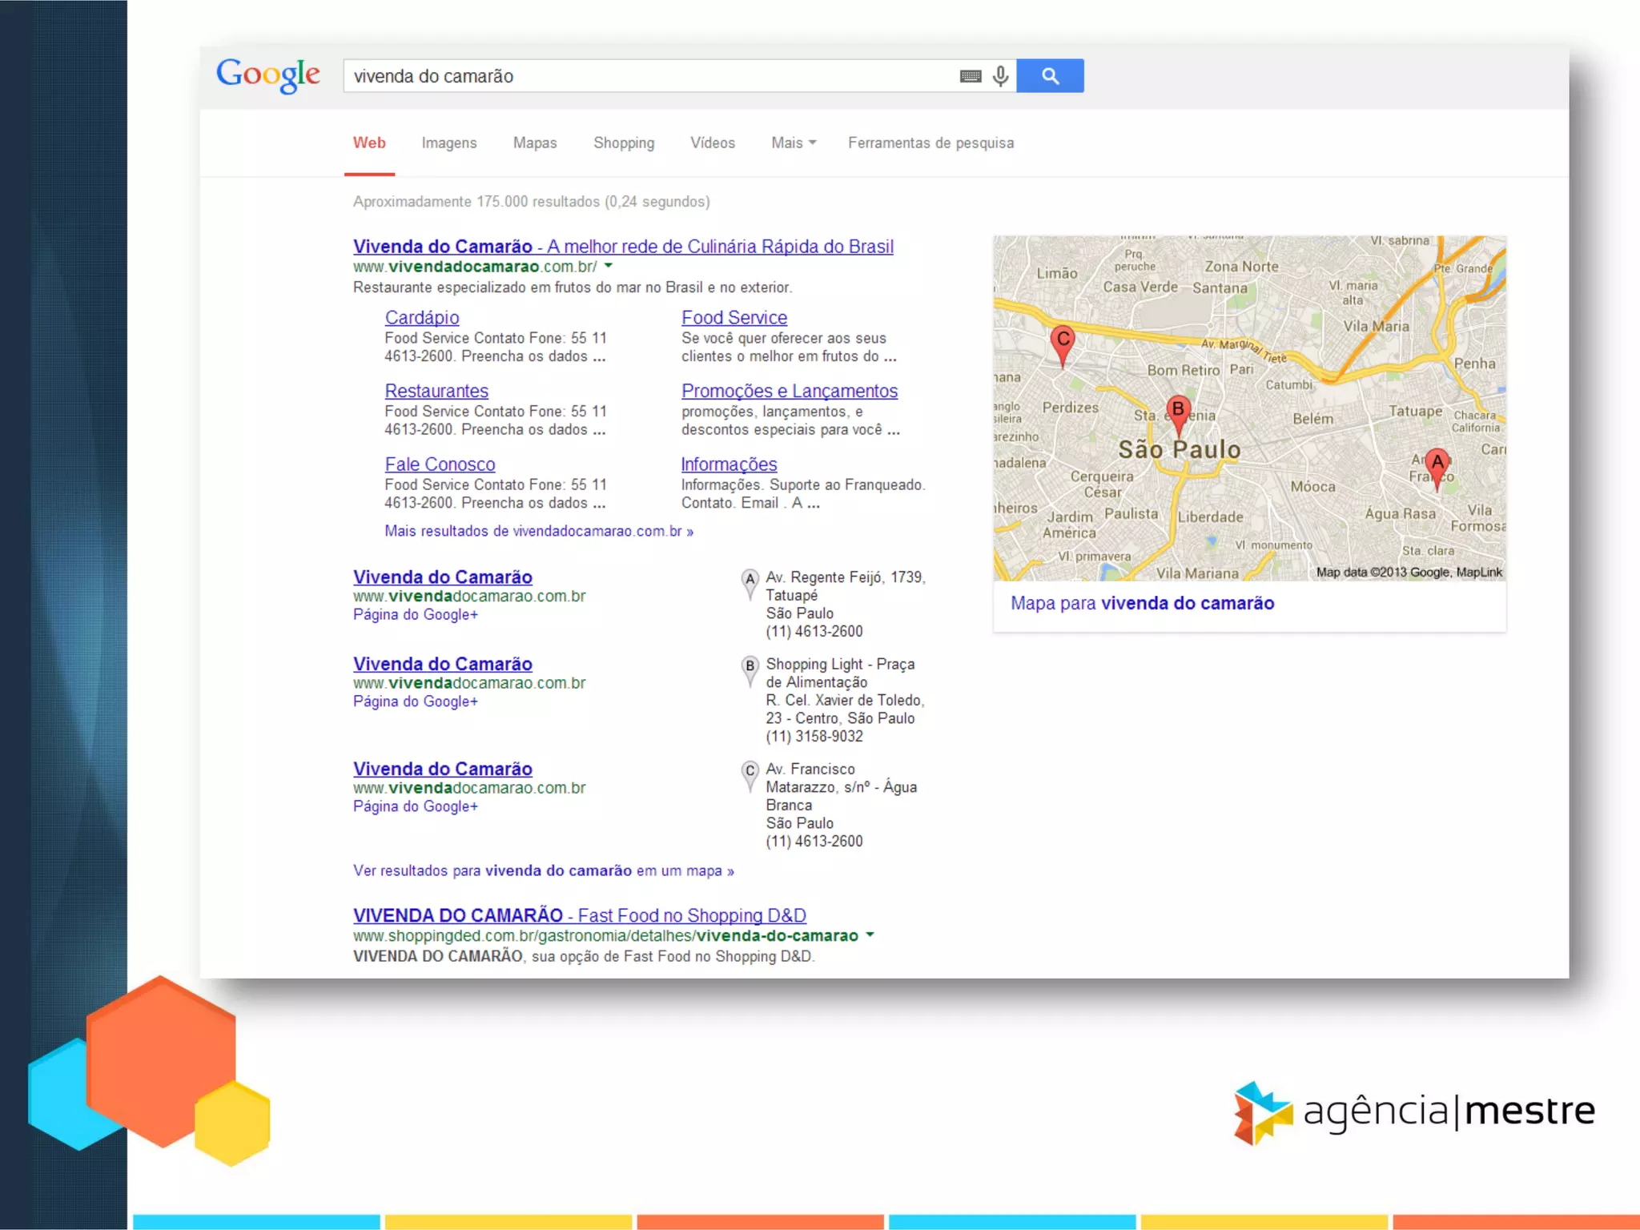Open the Cardápio sitelink
Image resolution: width=1640 pixels, height=1230 pixels.
(421, 318)
